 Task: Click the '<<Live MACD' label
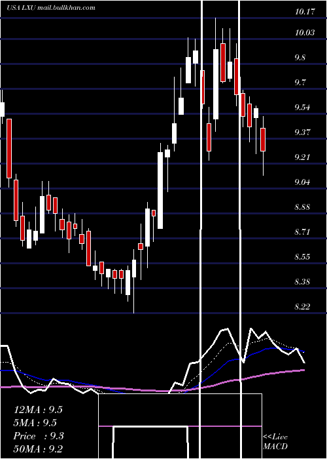click(x=275, y=441)
